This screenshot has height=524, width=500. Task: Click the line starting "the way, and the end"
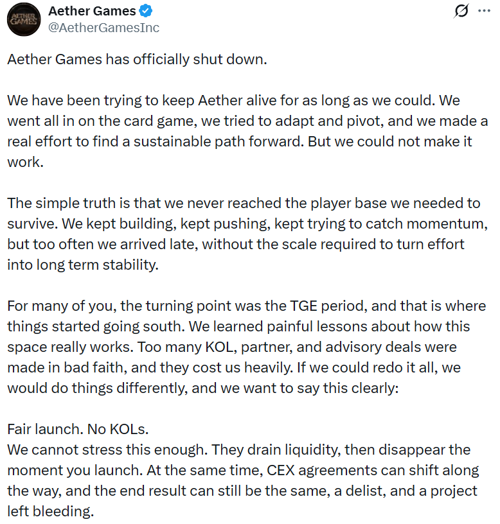click(242, 491)
